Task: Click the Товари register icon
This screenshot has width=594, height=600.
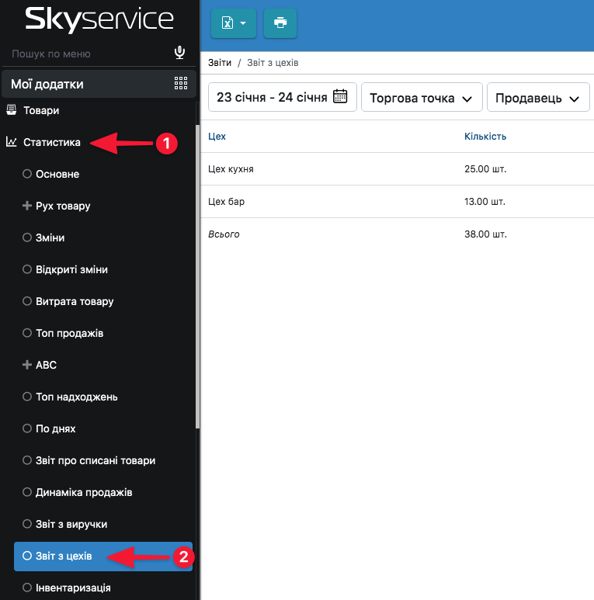Action: pos(11,110)
